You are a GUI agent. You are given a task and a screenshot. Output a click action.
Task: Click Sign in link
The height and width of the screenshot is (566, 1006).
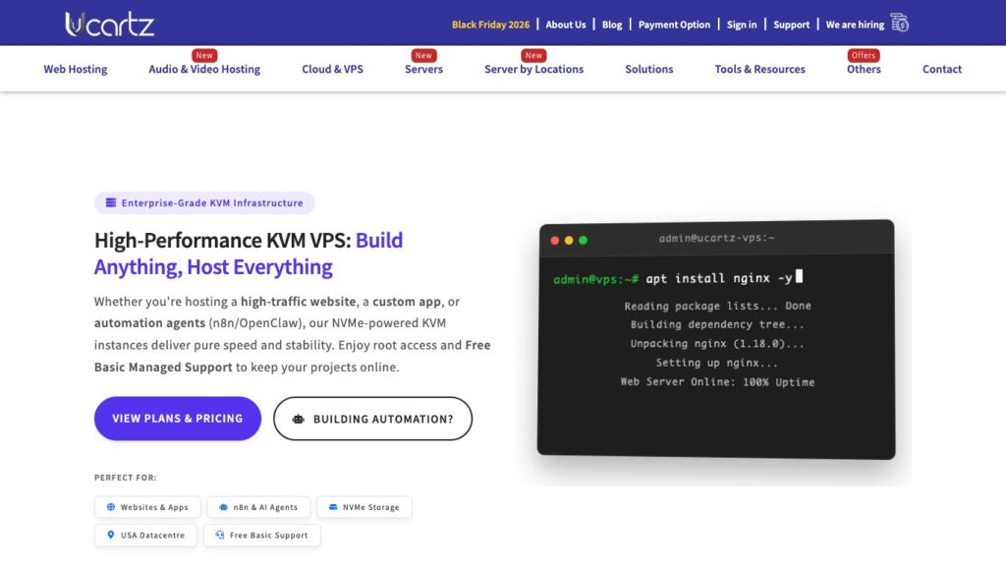(742, 25)
